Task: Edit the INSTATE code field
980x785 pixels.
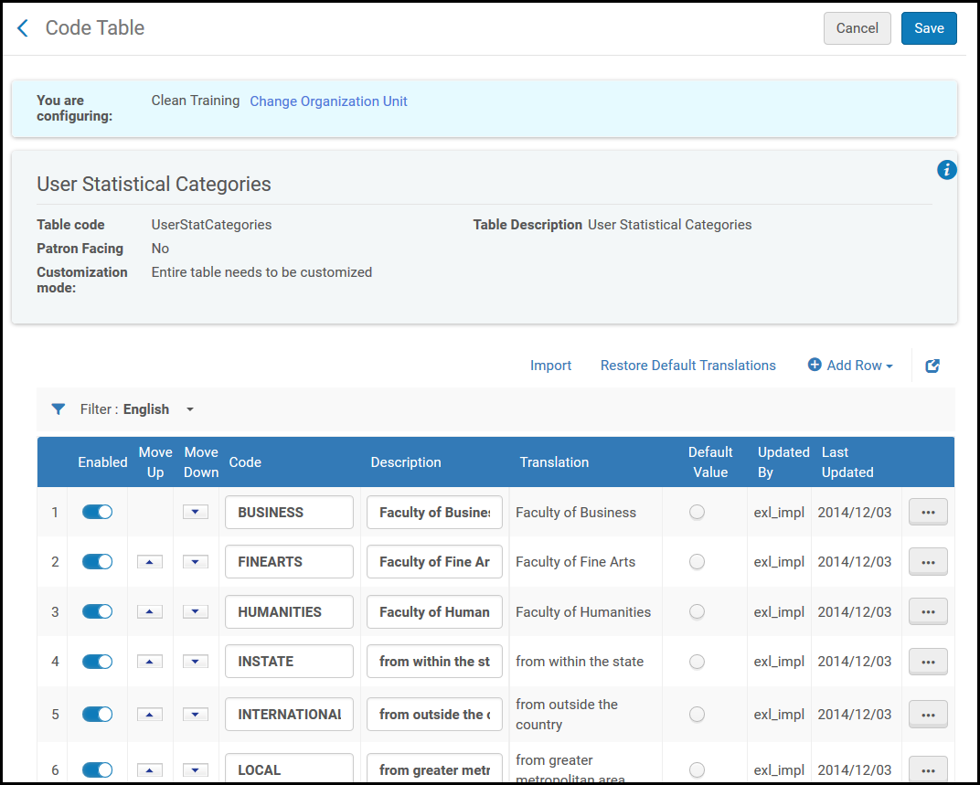Action: click(290, 662)
